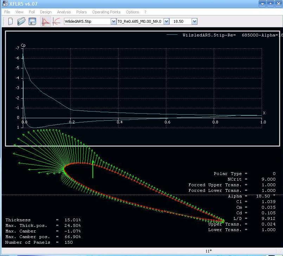Switch to the polar graphs view icon
Image resolution: width=283 pixels, height=256 pixels.
tap(56, 21)
